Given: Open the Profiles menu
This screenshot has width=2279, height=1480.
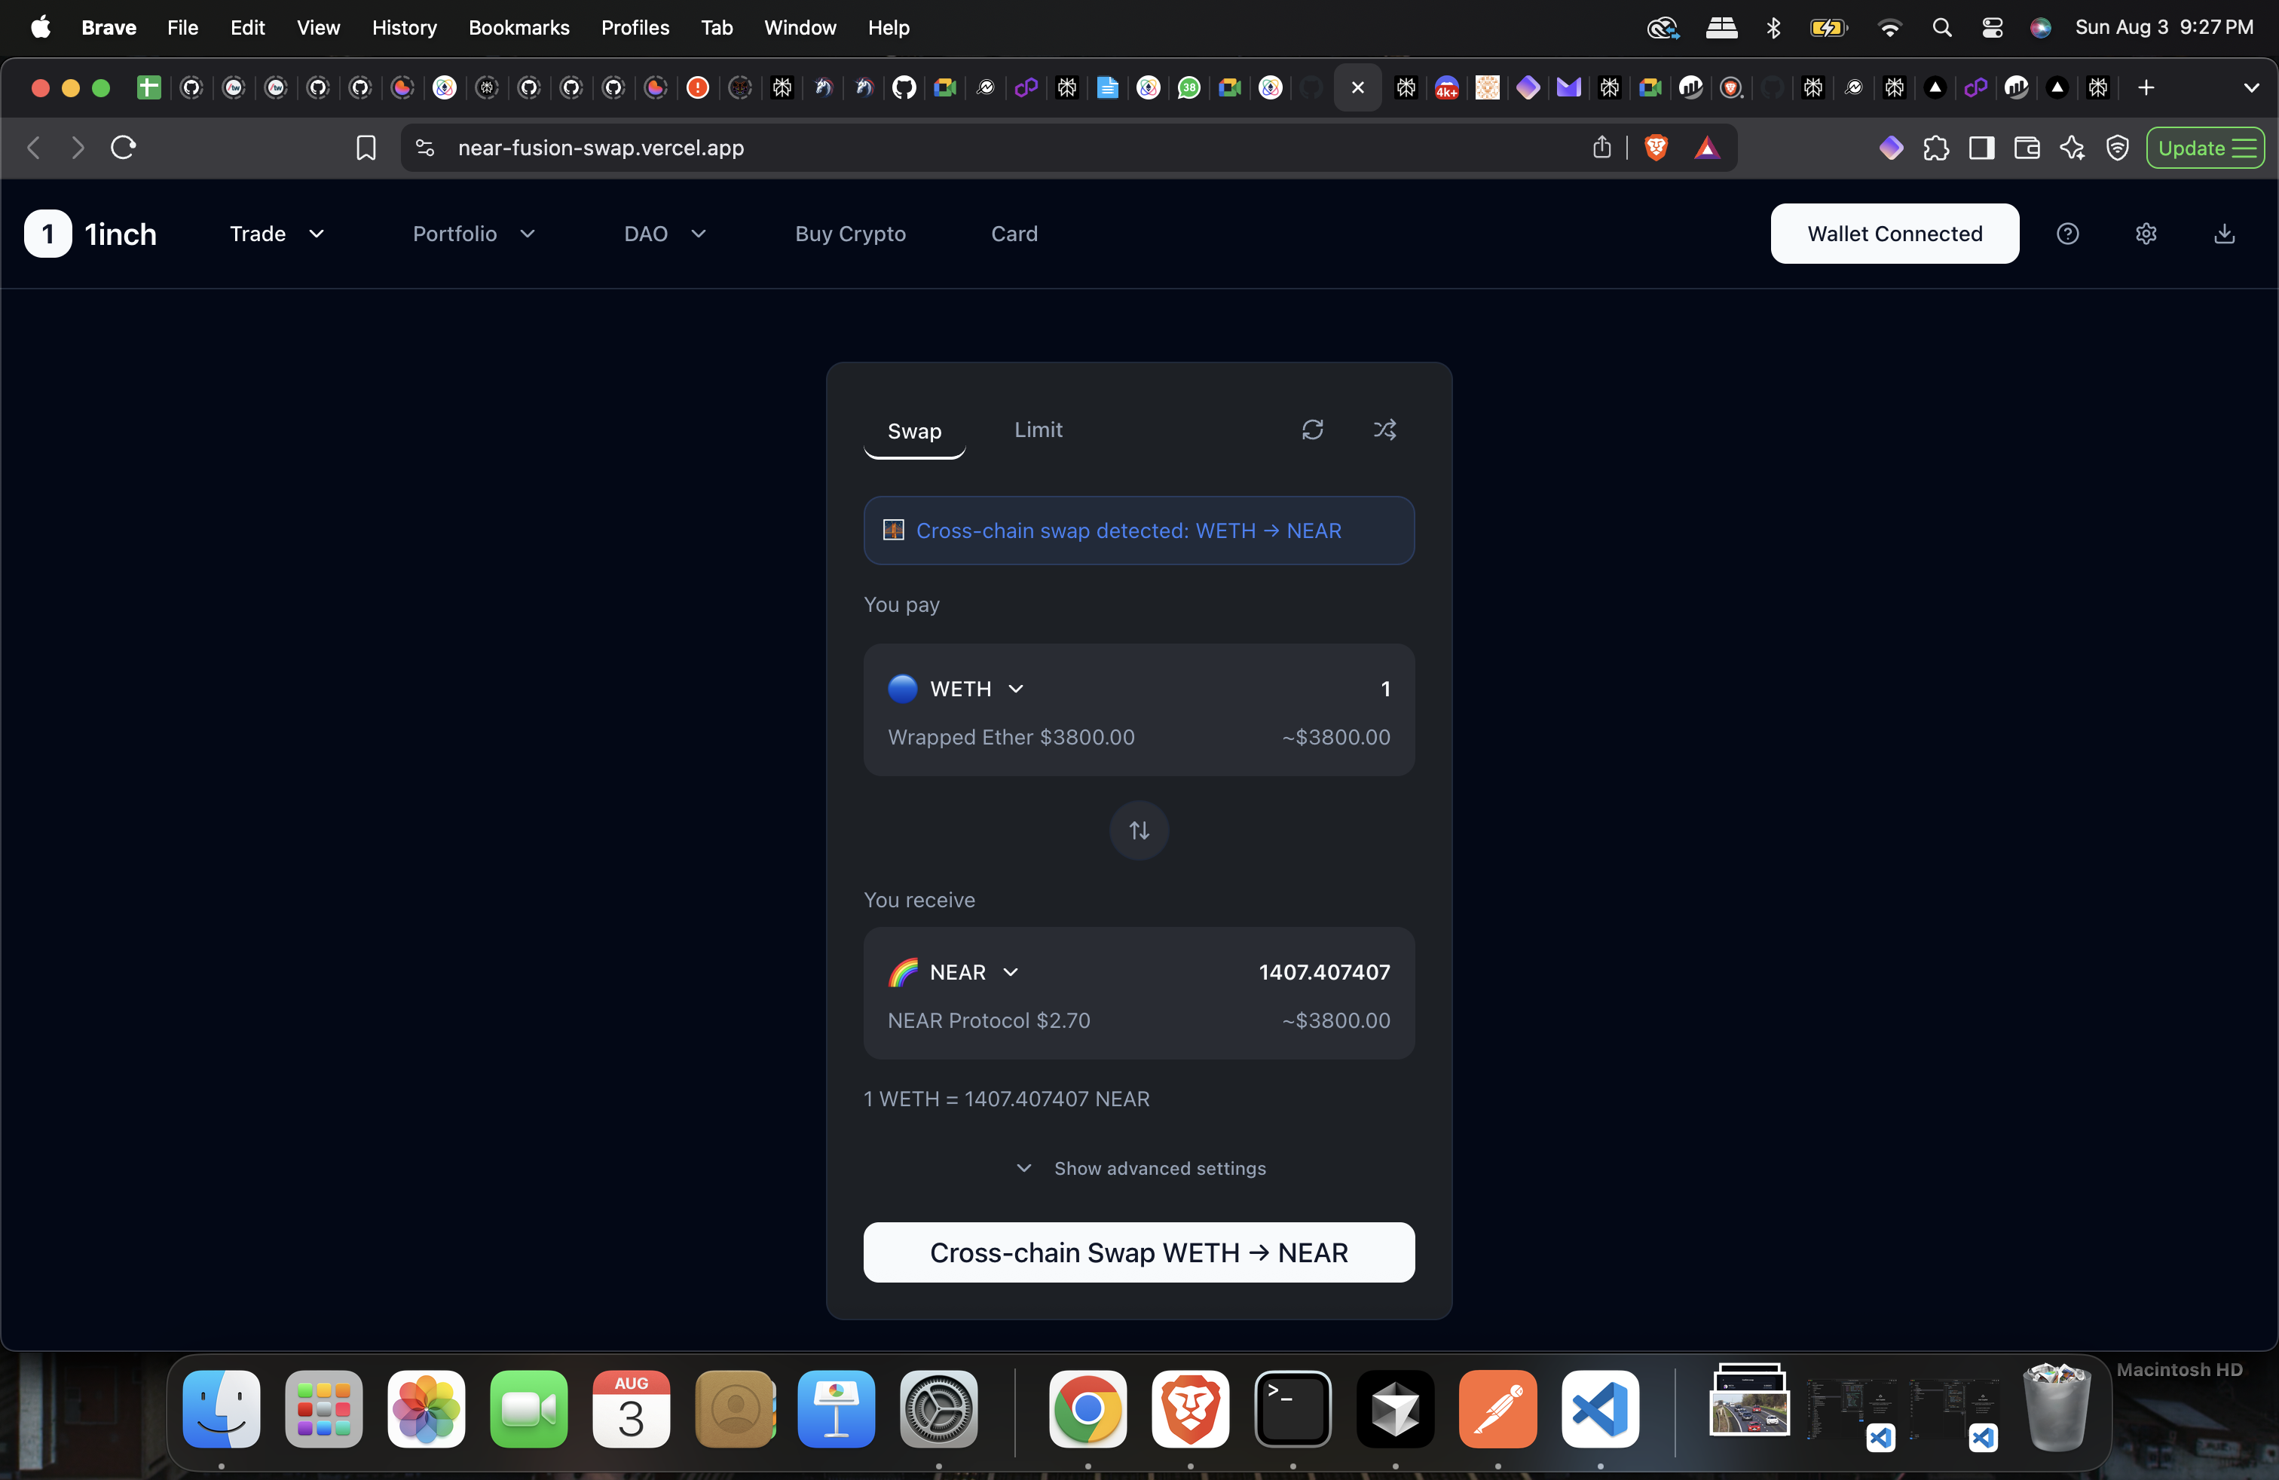Looking at the screenshot, I should click(635, 28).
